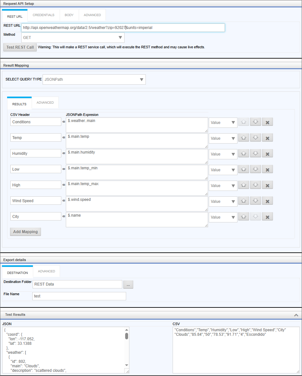Open the Select Query Type dropdown

(x=94, y=80)
